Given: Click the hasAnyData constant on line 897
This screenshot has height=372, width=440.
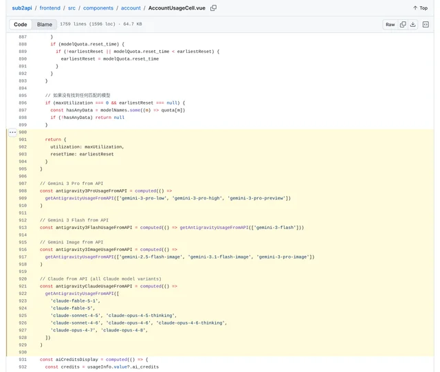Looking at the screenshot, I should click(80, 110).
